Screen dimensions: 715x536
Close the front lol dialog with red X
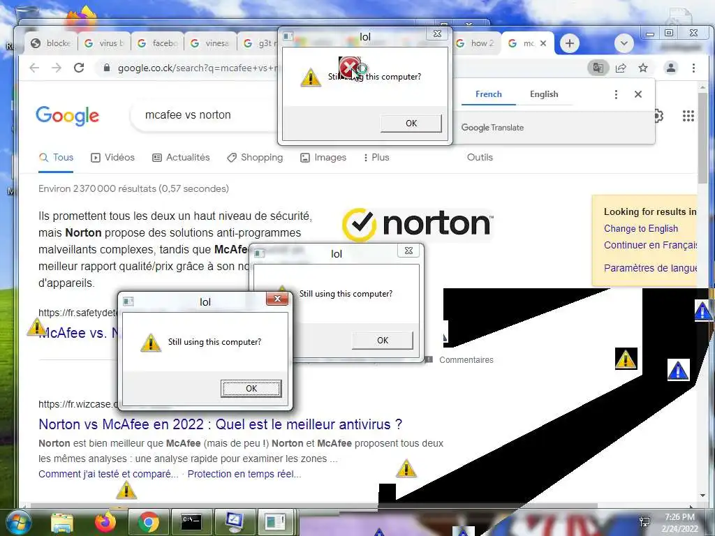pyautogui.click(x=277, y=299)
